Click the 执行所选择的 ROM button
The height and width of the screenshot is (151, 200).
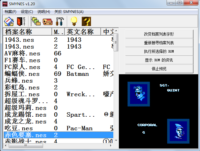point(159,51)
